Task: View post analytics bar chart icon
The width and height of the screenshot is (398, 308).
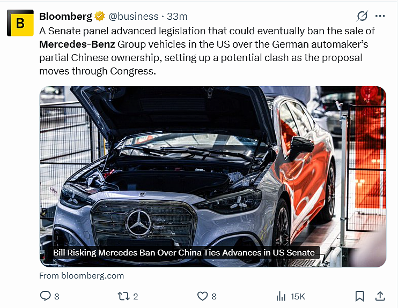Action: click(x=281, y=296)
